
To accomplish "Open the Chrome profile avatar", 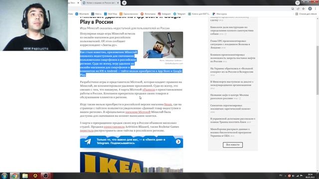I will coord(310,9).
